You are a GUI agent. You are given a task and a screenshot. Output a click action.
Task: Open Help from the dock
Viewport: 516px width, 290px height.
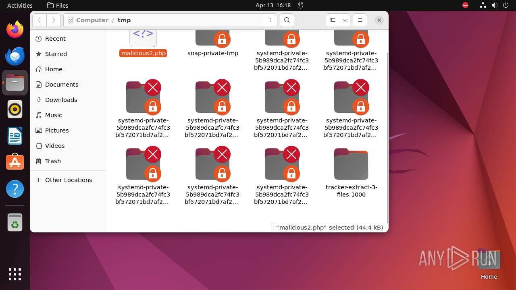(15, 189)
